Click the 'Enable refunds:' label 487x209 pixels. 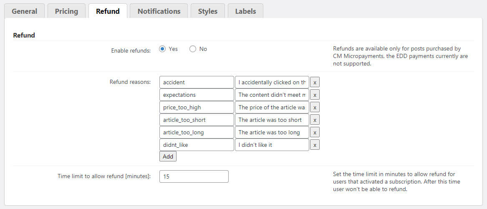point(131,50)
